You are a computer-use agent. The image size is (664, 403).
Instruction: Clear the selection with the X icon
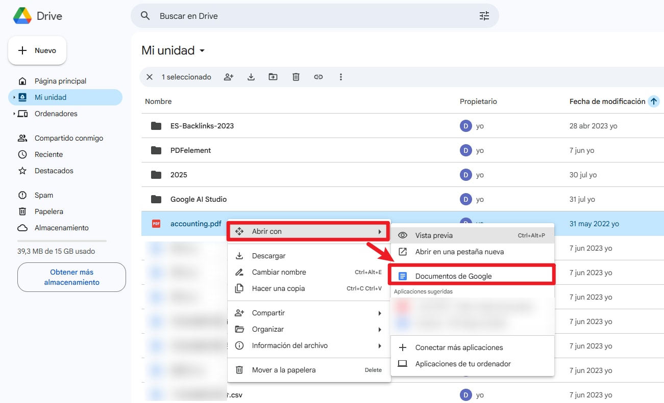pyautogui.click(x=149, y=76)
